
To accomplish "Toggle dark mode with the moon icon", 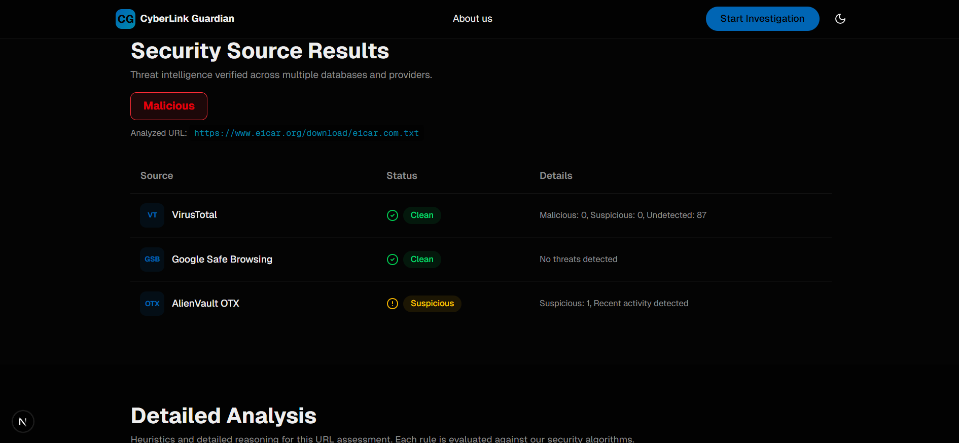I will (840, 19).
